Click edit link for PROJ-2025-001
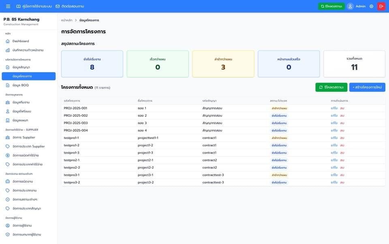The width and height of the screenshot is (389, 244). pyautogui.click(x=334, y=108)
